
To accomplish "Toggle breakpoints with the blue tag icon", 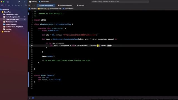I will [x=33, y=98].
